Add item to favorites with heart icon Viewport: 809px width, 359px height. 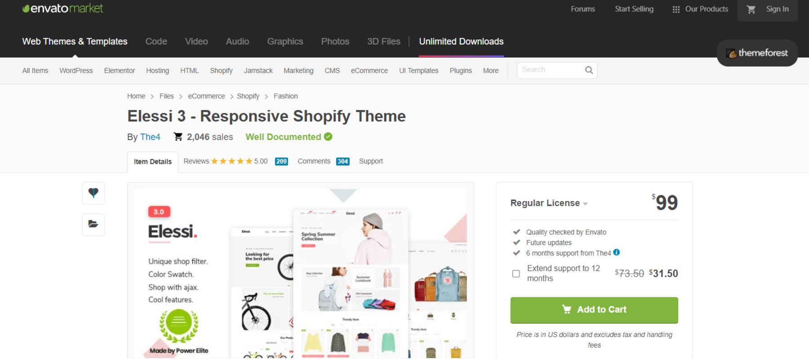[x=93, y=193]
